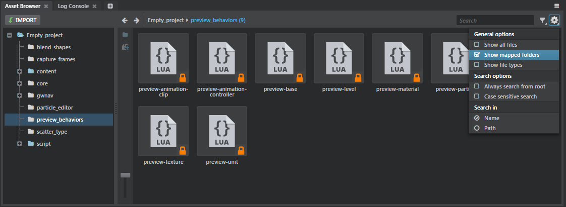Uncheck Show mapped folders option
Viewport: 566px width, 207px height.
[477, 55]
